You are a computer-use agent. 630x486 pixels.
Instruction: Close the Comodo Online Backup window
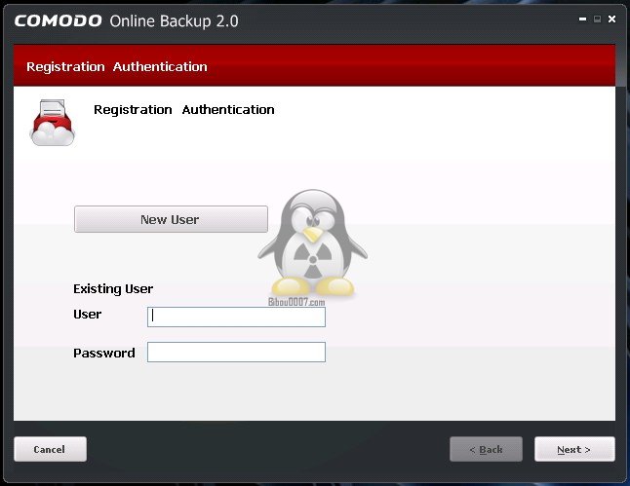pyautogui.click(x=611, y=19)
